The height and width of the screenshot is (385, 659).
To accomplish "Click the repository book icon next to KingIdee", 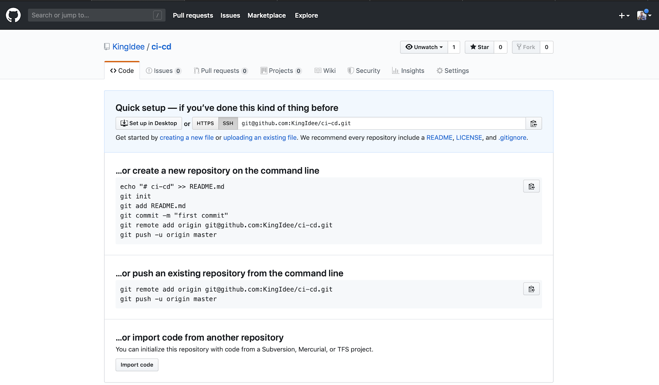I will tap(107, 47).
